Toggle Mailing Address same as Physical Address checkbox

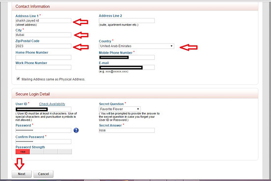coord(18,79)
